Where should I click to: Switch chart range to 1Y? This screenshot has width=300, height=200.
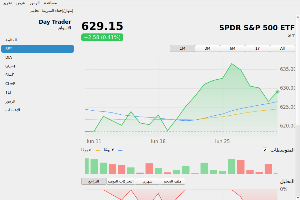[x=257, y=48]
